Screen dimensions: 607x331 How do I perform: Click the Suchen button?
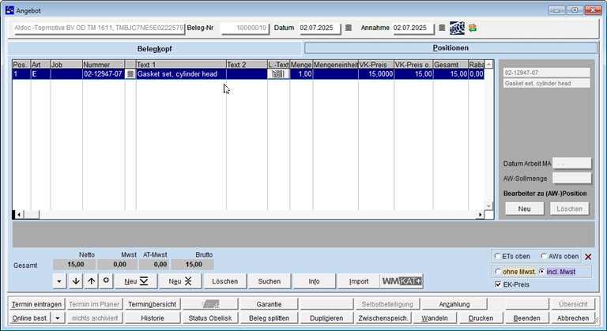click(x=270, y=281)
